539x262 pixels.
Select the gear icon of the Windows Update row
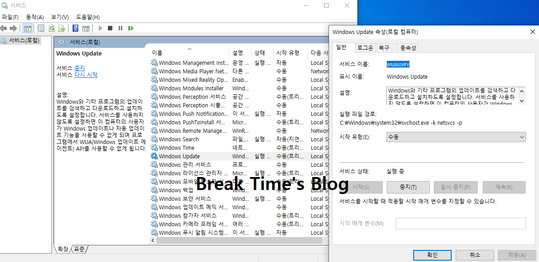[x=154, y=156]
